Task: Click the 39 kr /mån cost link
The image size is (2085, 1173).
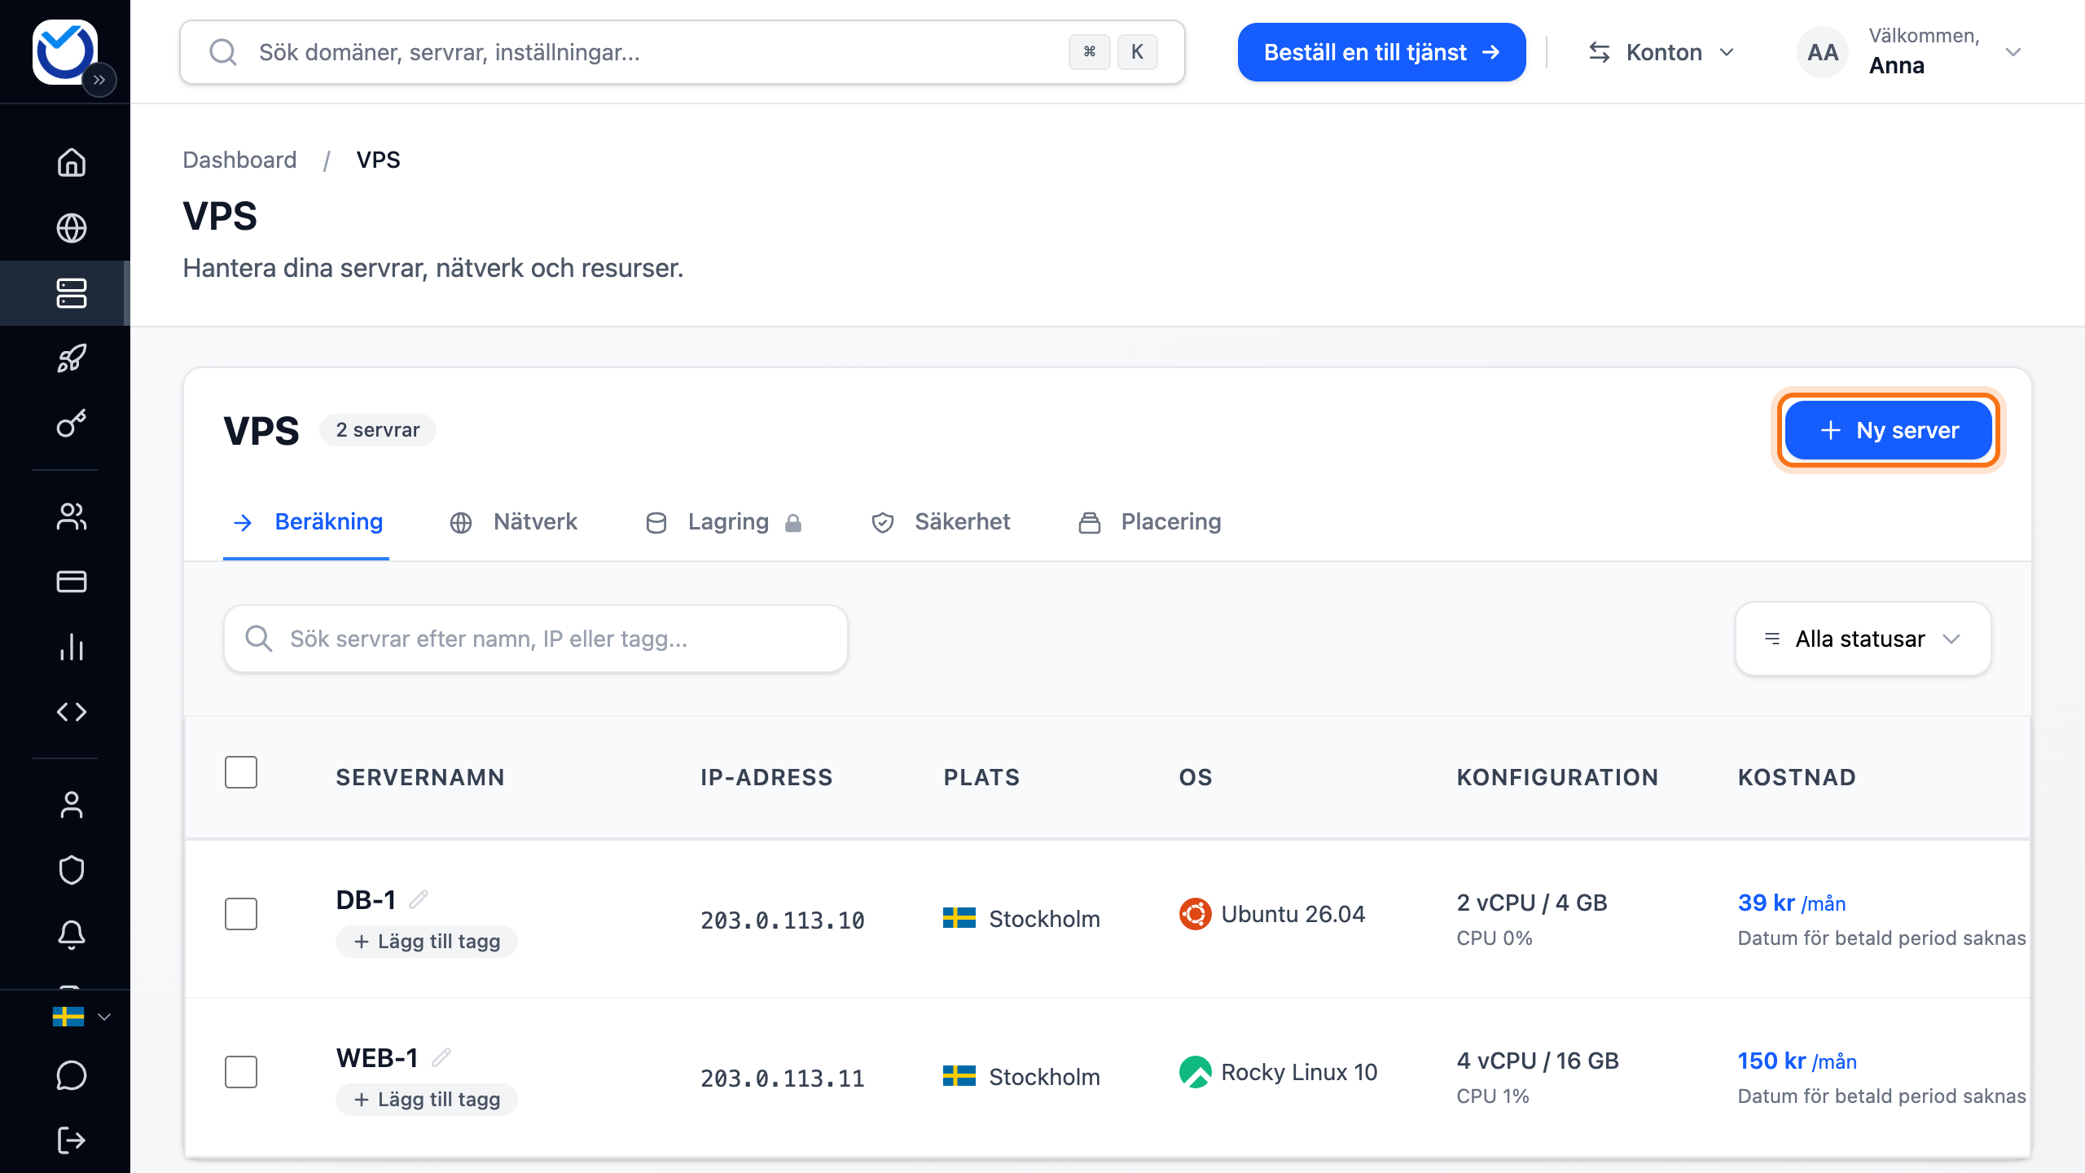Action: (x=1792, y=903)
